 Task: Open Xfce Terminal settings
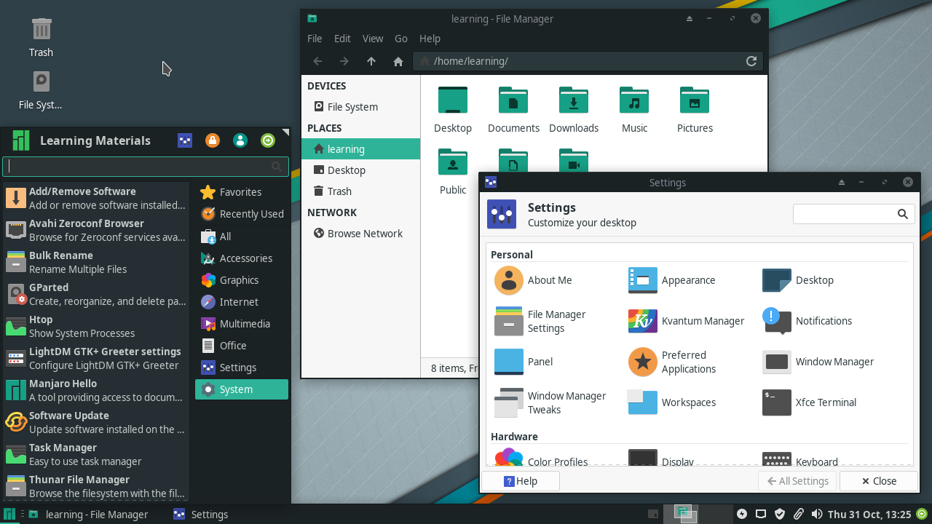click(x=809, y=402)
